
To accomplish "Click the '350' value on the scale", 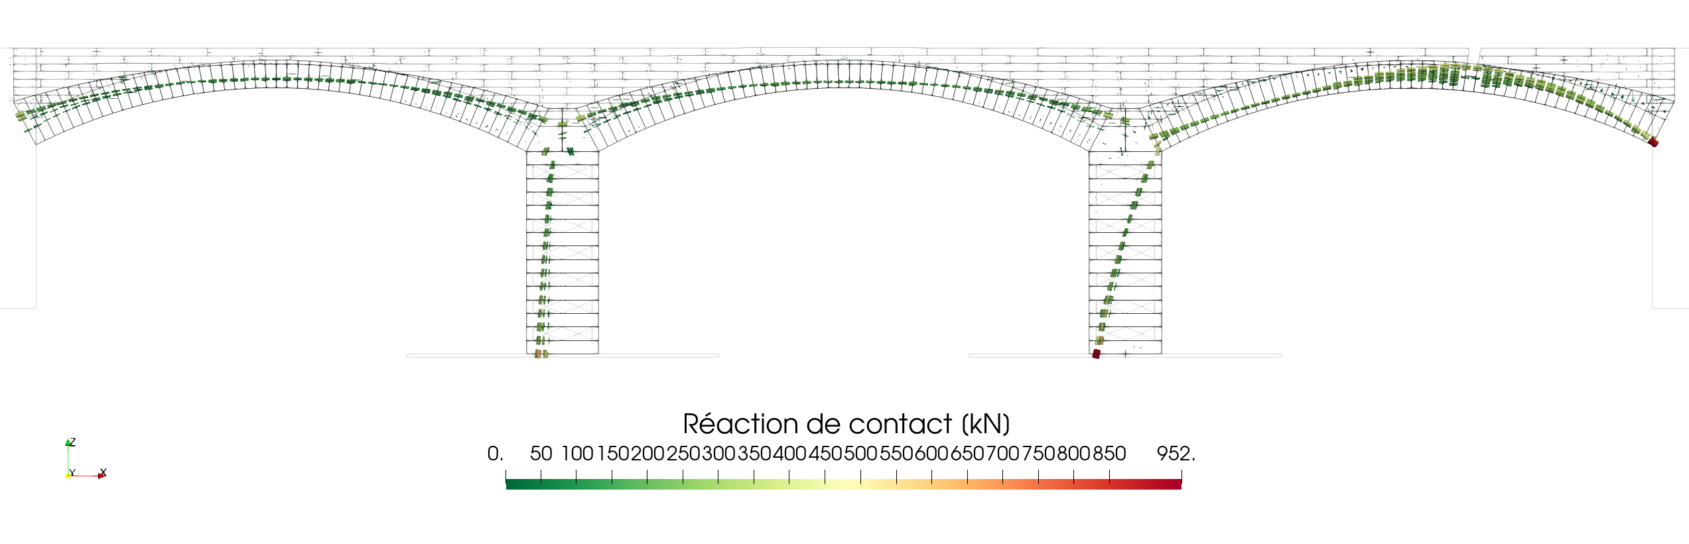I will pos(754,454).
